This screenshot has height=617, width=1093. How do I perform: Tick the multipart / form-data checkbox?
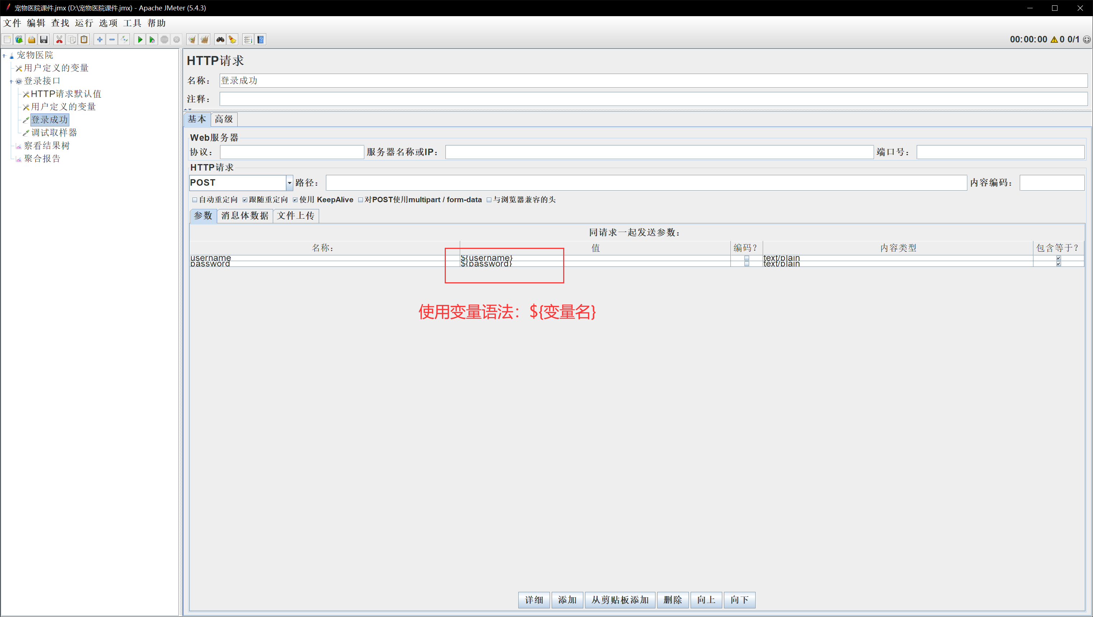click(x=361, y=200)
